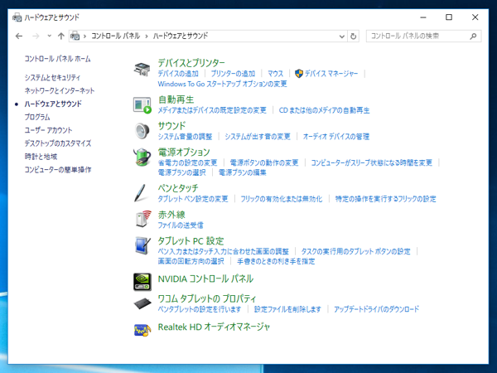The height and width of the screenshot is (373, 497).
Task: Click the window title bar icon
Action: click(17, 17)
